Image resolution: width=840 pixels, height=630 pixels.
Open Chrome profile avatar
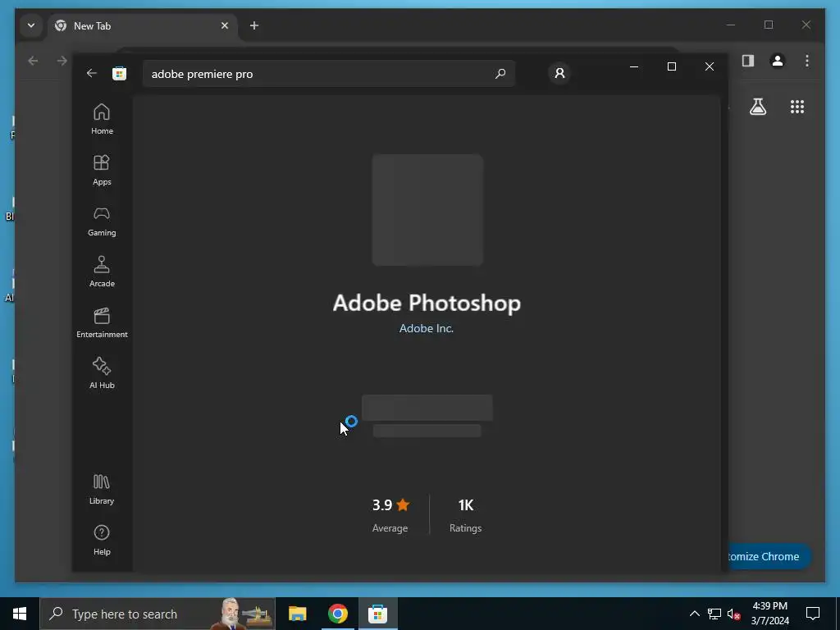[x=778, y=61]
